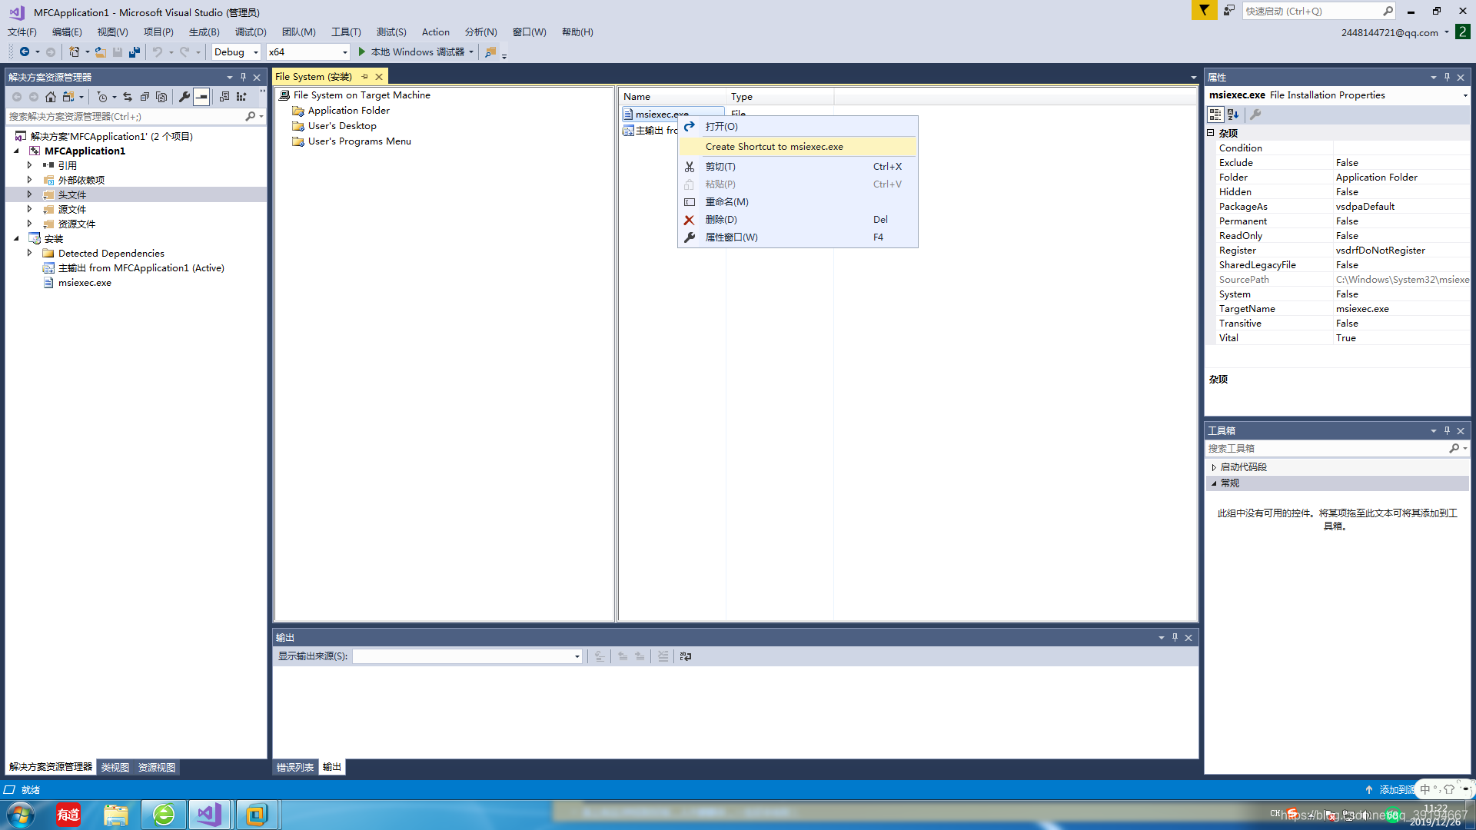This screenshot has width=1476, height=830.
Task: Select 重命名(M) in the context menu
Action: click(798, 202)
